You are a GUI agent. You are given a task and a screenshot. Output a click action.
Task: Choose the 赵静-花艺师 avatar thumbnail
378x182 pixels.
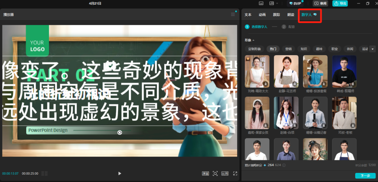point(286,71)
